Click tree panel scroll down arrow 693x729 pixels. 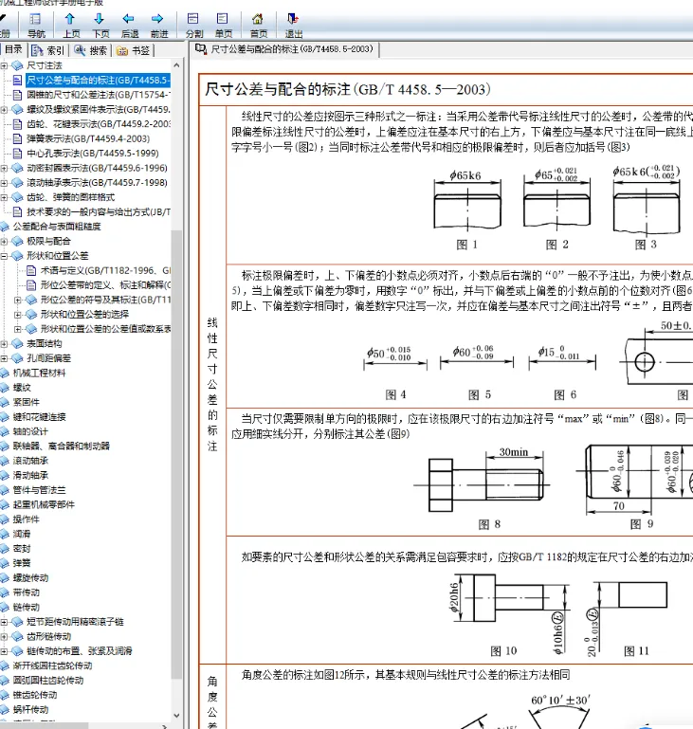coord(176,716)
